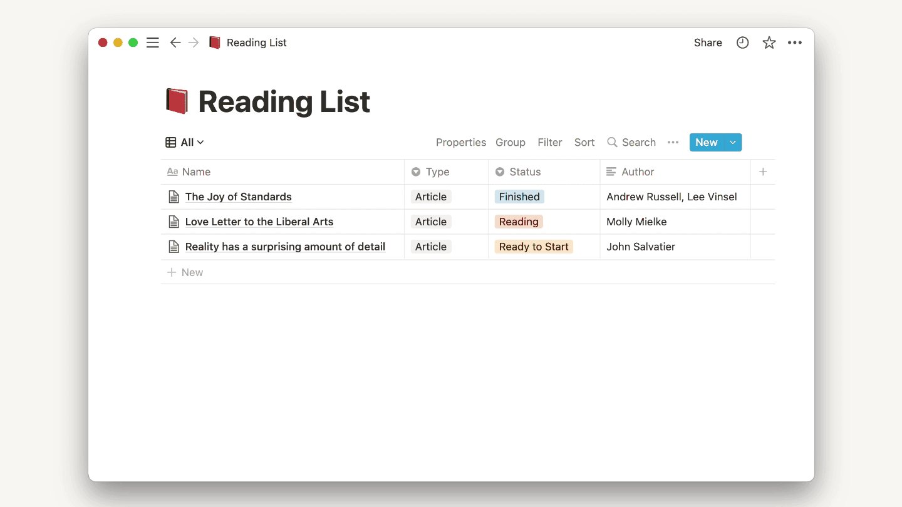Click the red book icon beside Reading List title

[177, 101]
